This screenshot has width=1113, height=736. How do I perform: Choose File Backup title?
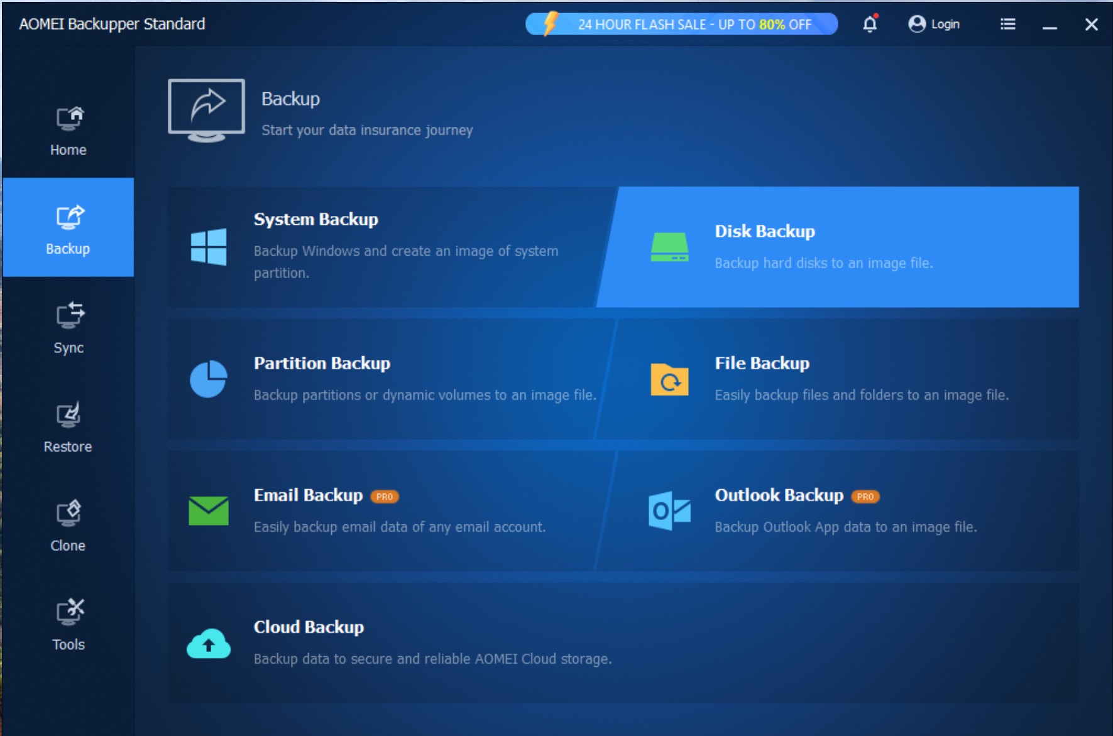point(762,363)
